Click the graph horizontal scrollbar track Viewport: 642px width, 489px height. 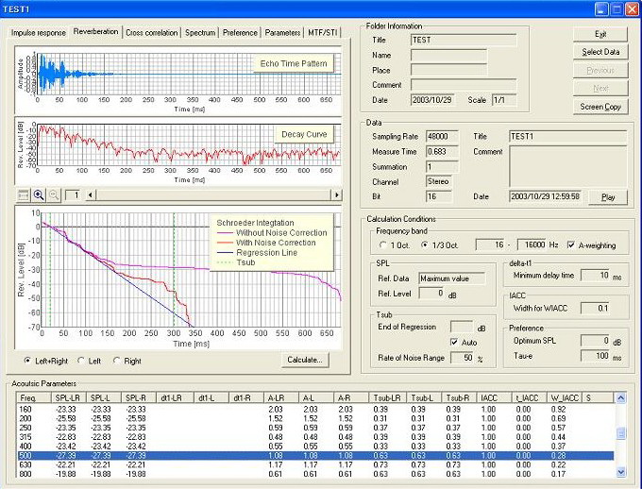coord(212,194)
